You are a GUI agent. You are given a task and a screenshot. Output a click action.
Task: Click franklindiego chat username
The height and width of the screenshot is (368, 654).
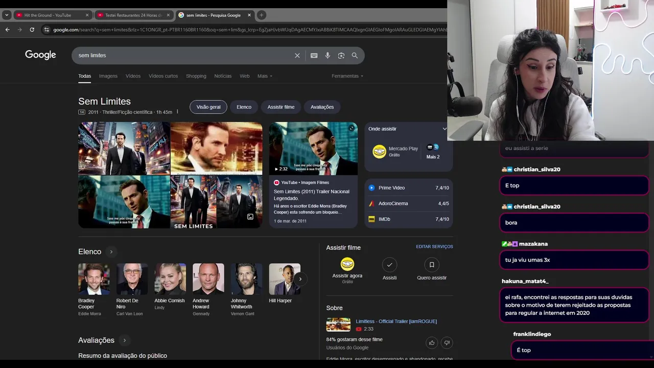pyautogui.click(x=532, y=334)
